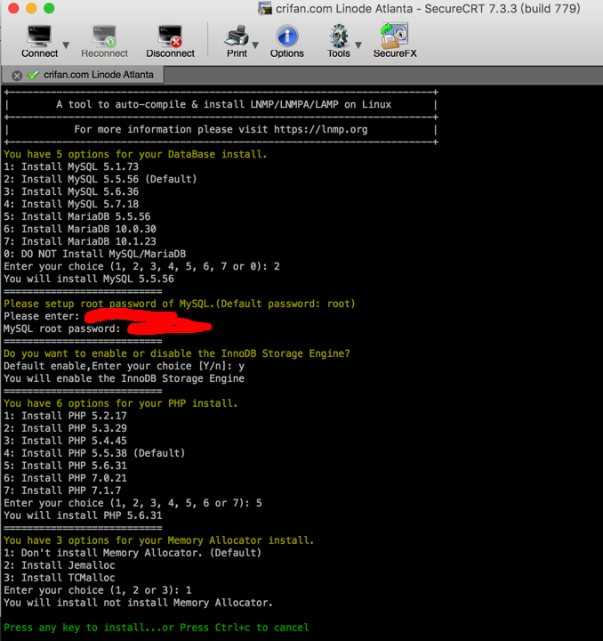Click the line '4: Install MySQL 5.7.18'
This screenshot has height=641, width=603.
pyautogui.click(x=71, y=204)
